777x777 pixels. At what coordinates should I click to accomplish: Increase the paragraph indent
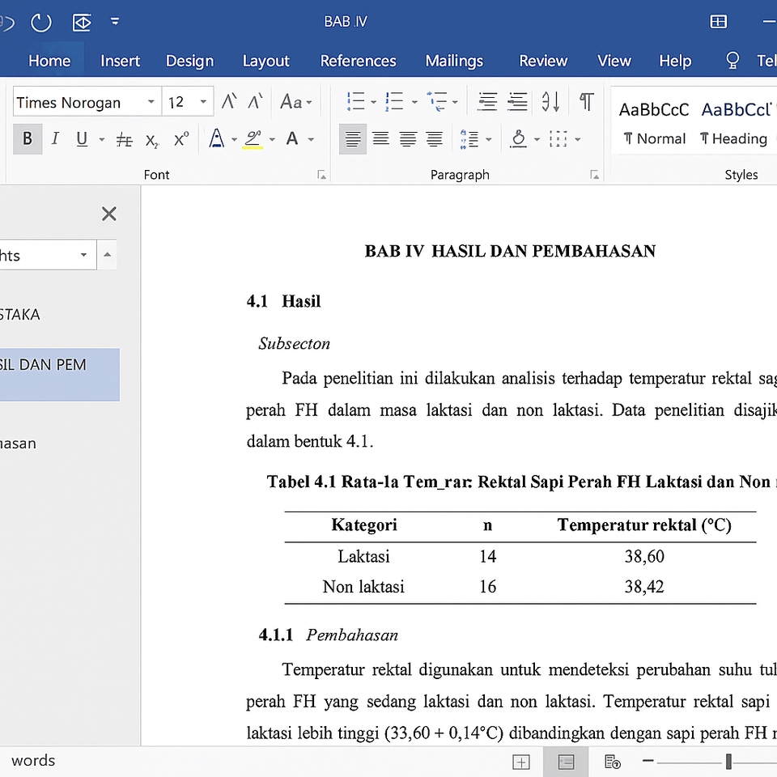tap(517, 102)
